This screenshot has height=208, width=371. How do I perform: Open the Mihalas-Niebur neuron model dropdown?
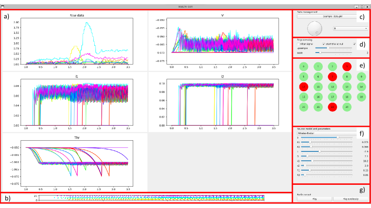point(327,133)
